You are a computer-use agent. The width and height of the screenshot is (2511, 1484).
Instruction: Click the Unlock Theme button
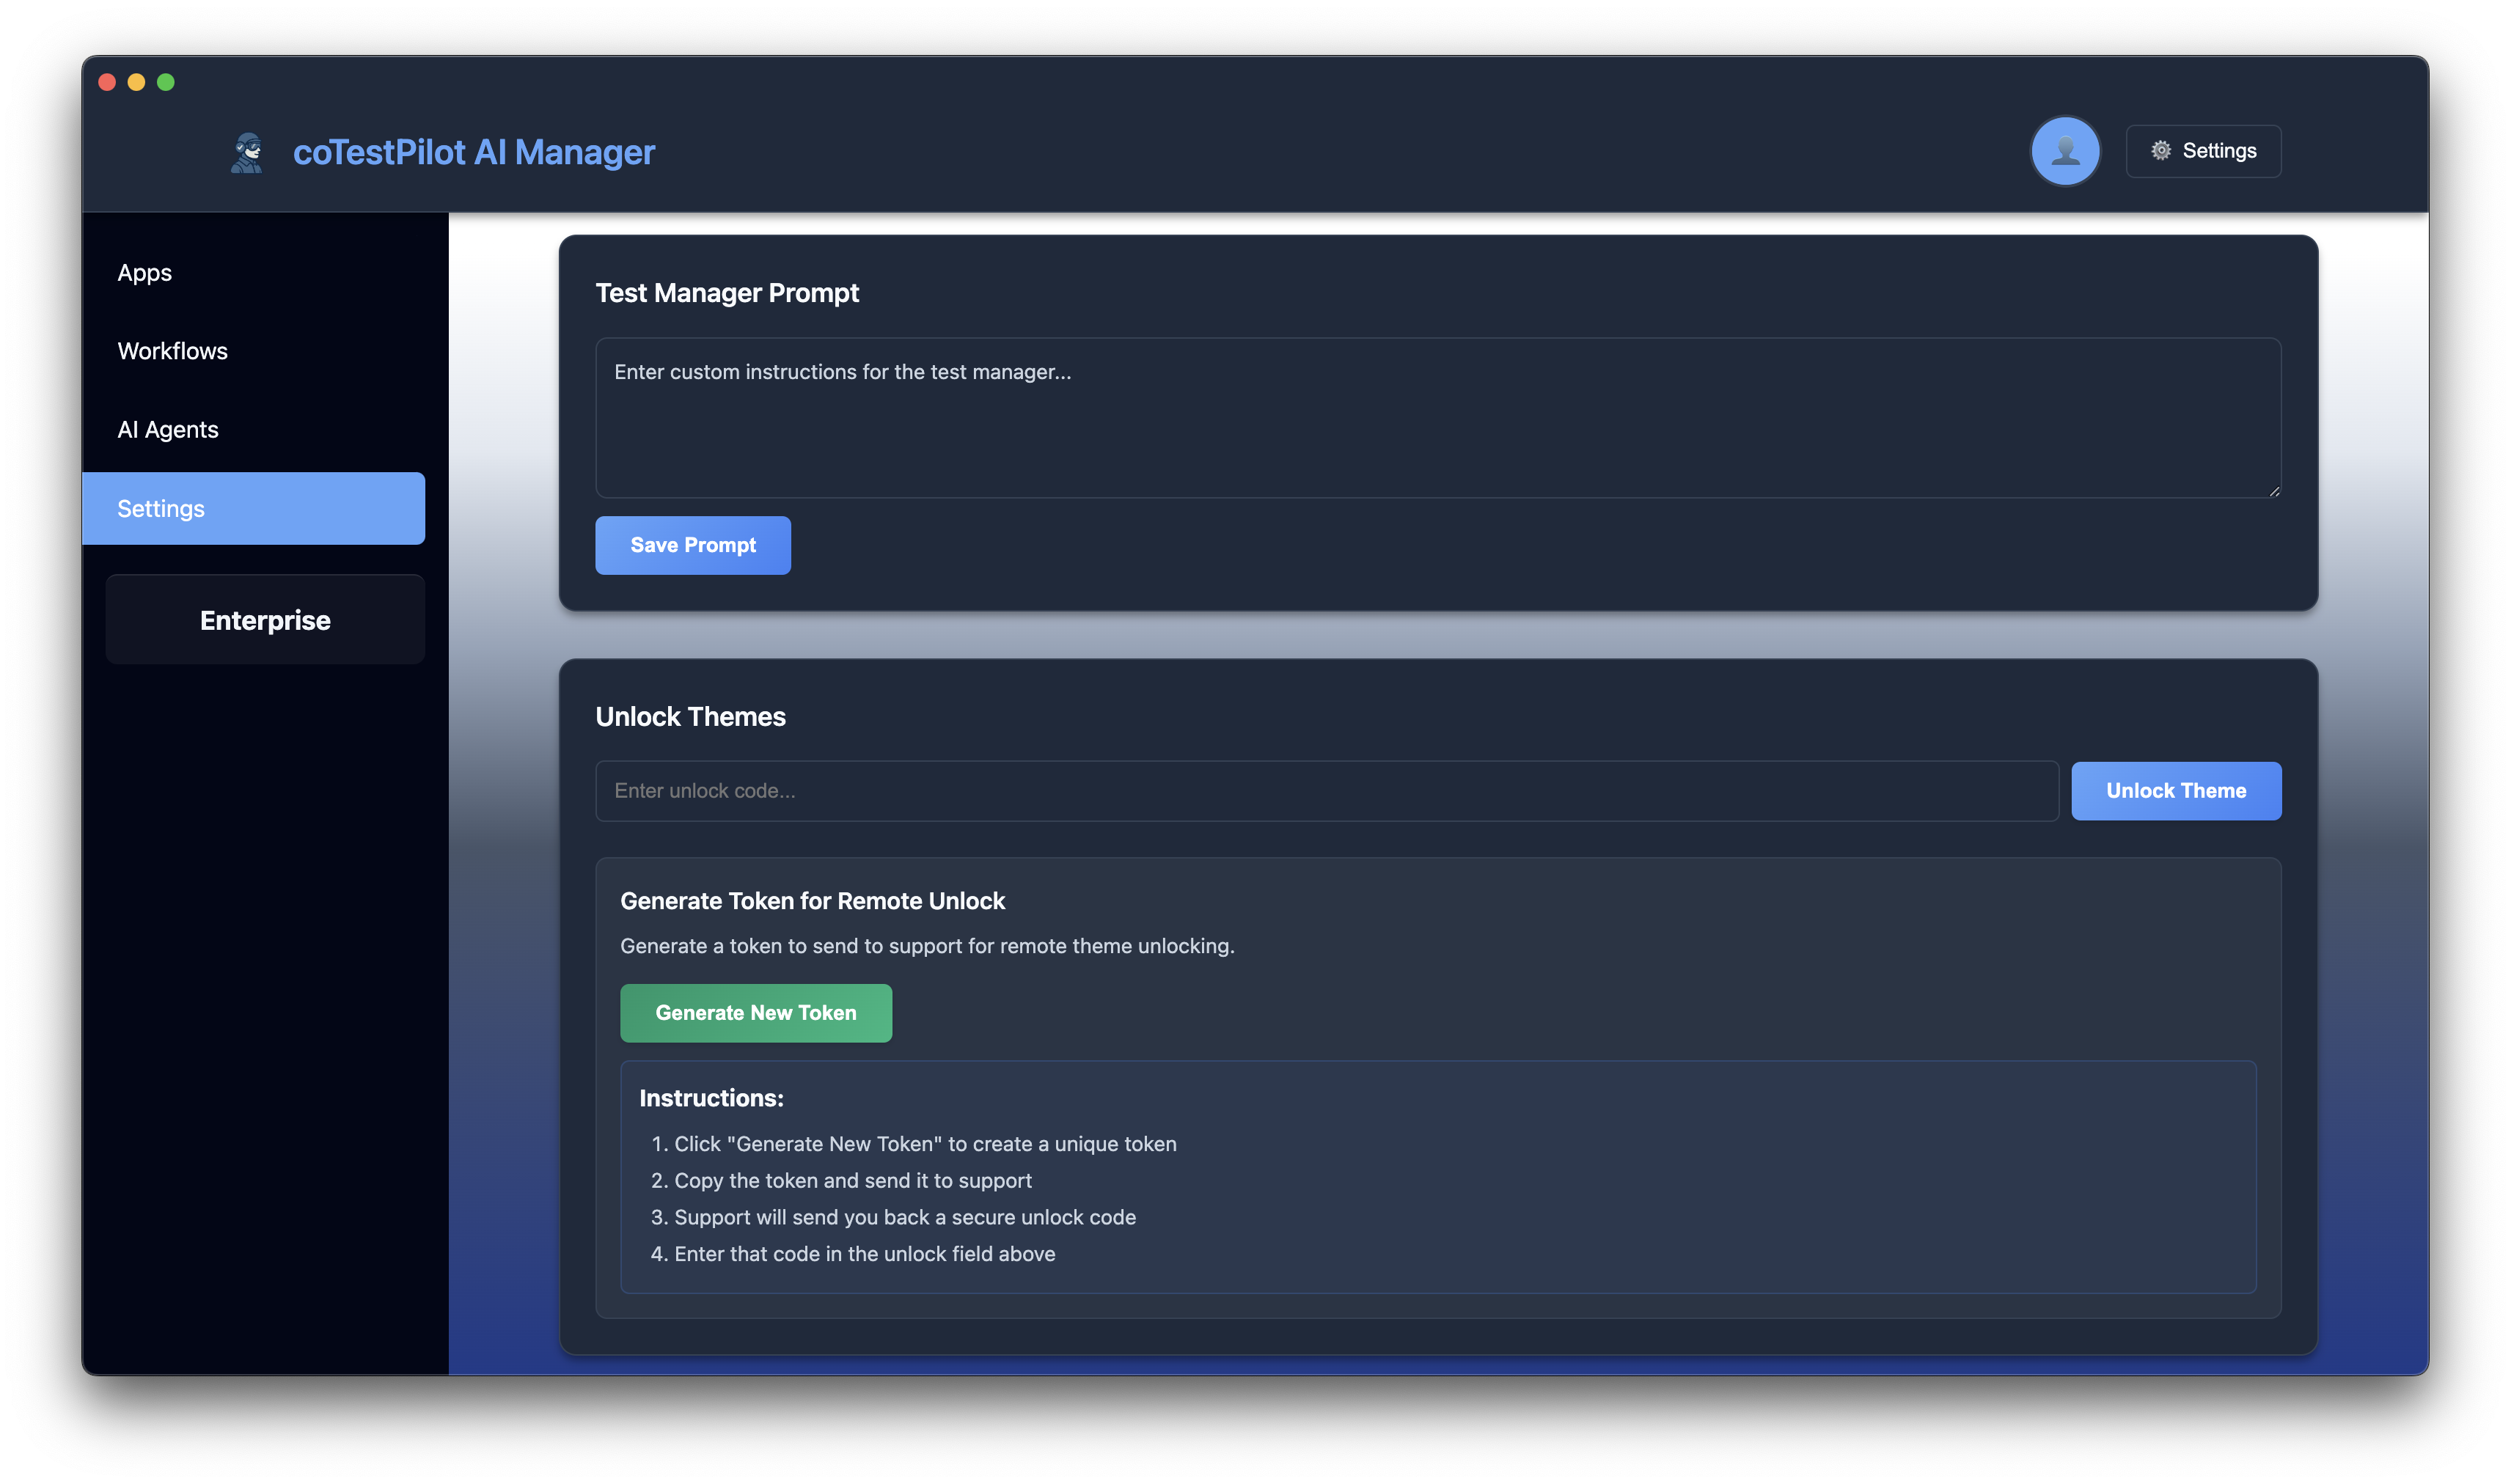pyautogui.click(x=2175, y=790)
